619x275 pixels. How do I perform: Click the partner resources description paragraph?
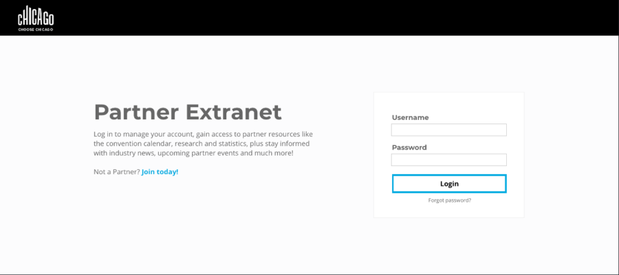[x=204, y=143]
